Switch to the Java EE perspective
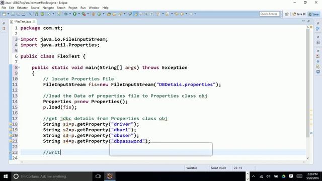This screenshot has height=181, width=322. [299, 14]
